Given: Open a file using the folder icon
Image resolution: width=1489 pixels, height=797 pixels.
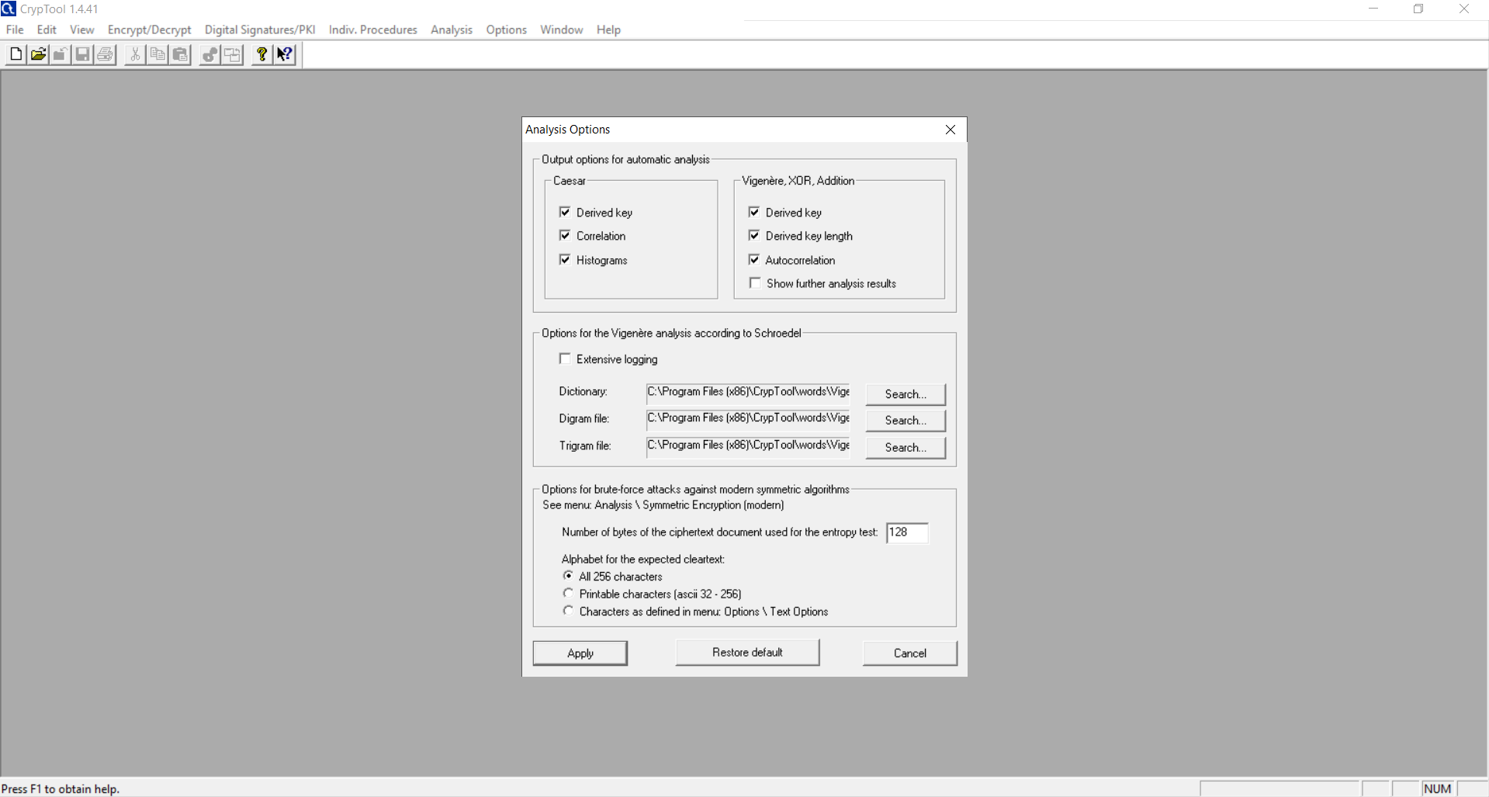Looking at the screenshot, I should (x=38, y=54).
